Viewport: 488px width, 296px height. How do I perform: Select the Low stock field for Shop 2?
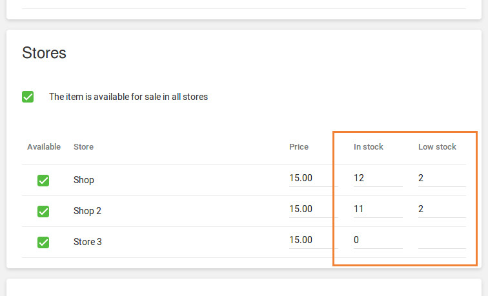point(442,209)
